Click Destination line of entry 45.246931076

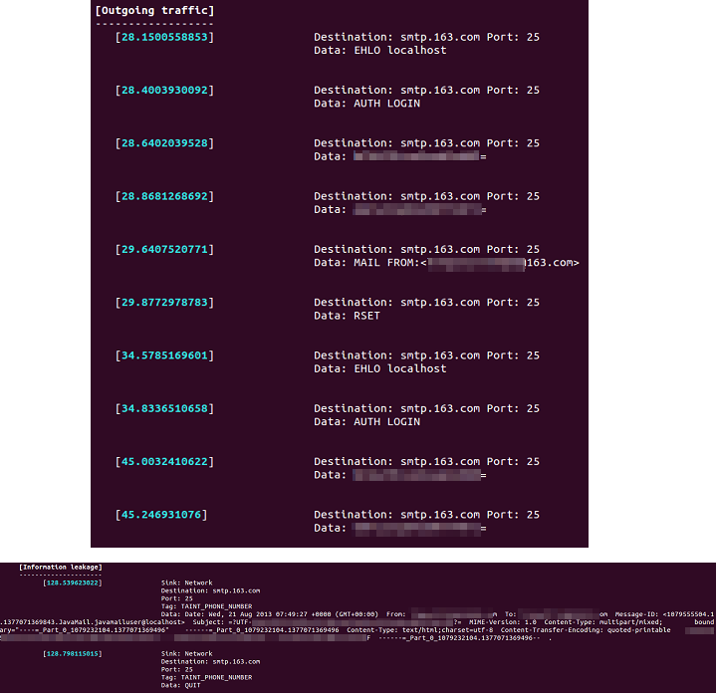(x=426, y=515)
